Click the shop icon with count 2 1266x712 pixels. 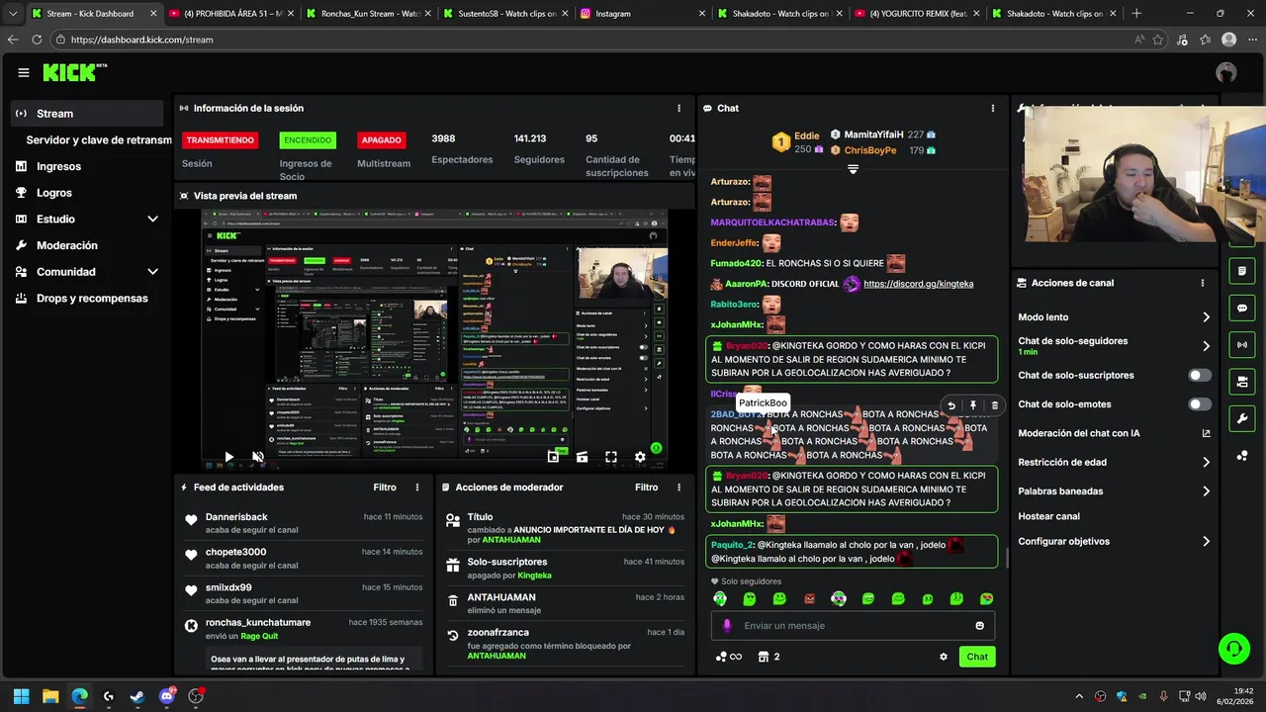(x=769, y=657)
